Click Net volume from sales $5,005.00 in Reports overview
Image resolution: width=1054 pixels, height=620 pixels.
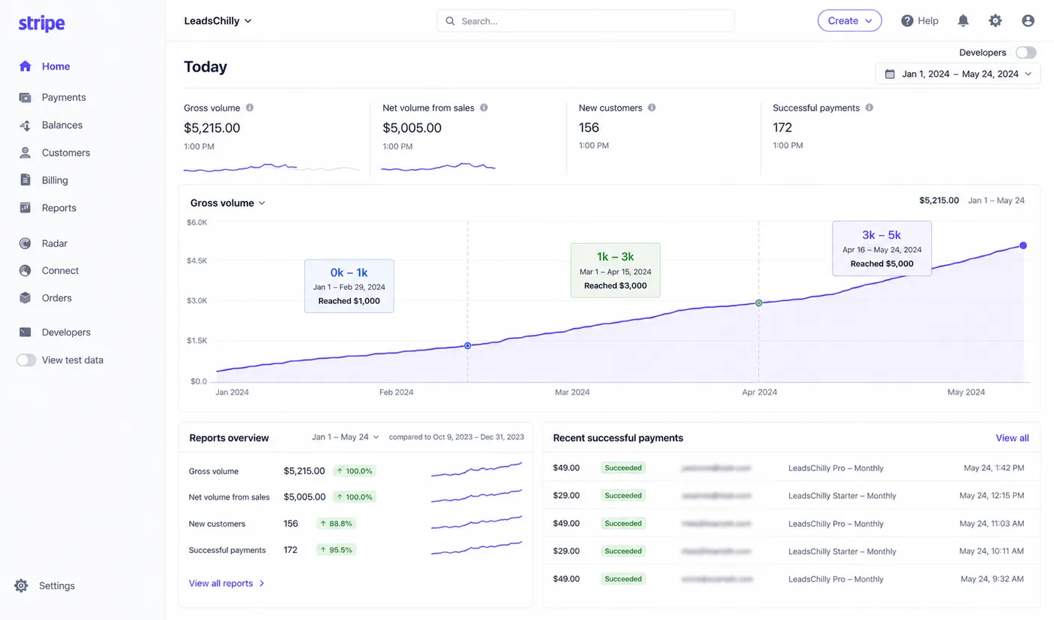(305, 497)
